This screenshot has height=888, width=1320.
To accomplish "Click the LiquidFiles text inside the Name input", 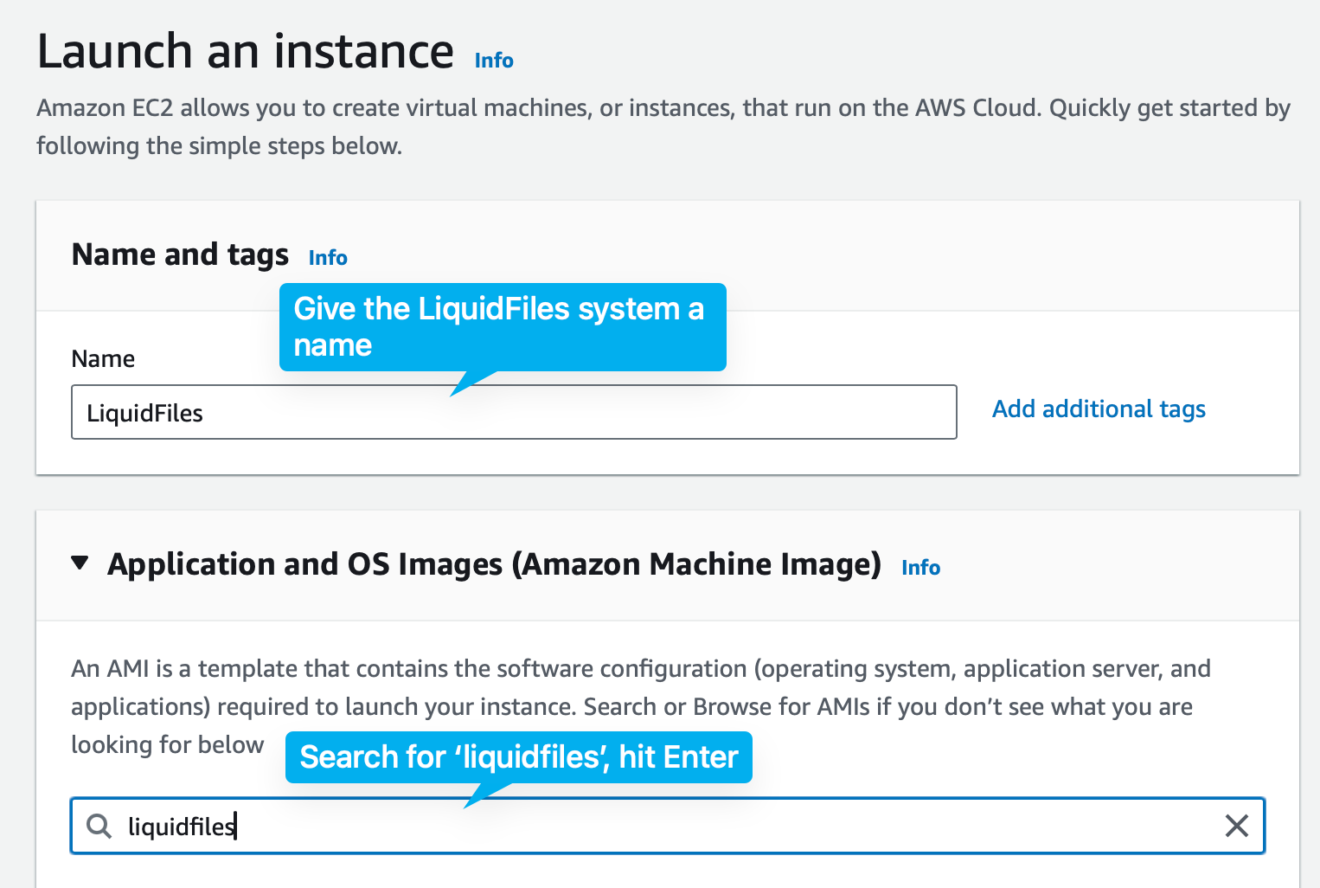I will click(x=144, y=413).
